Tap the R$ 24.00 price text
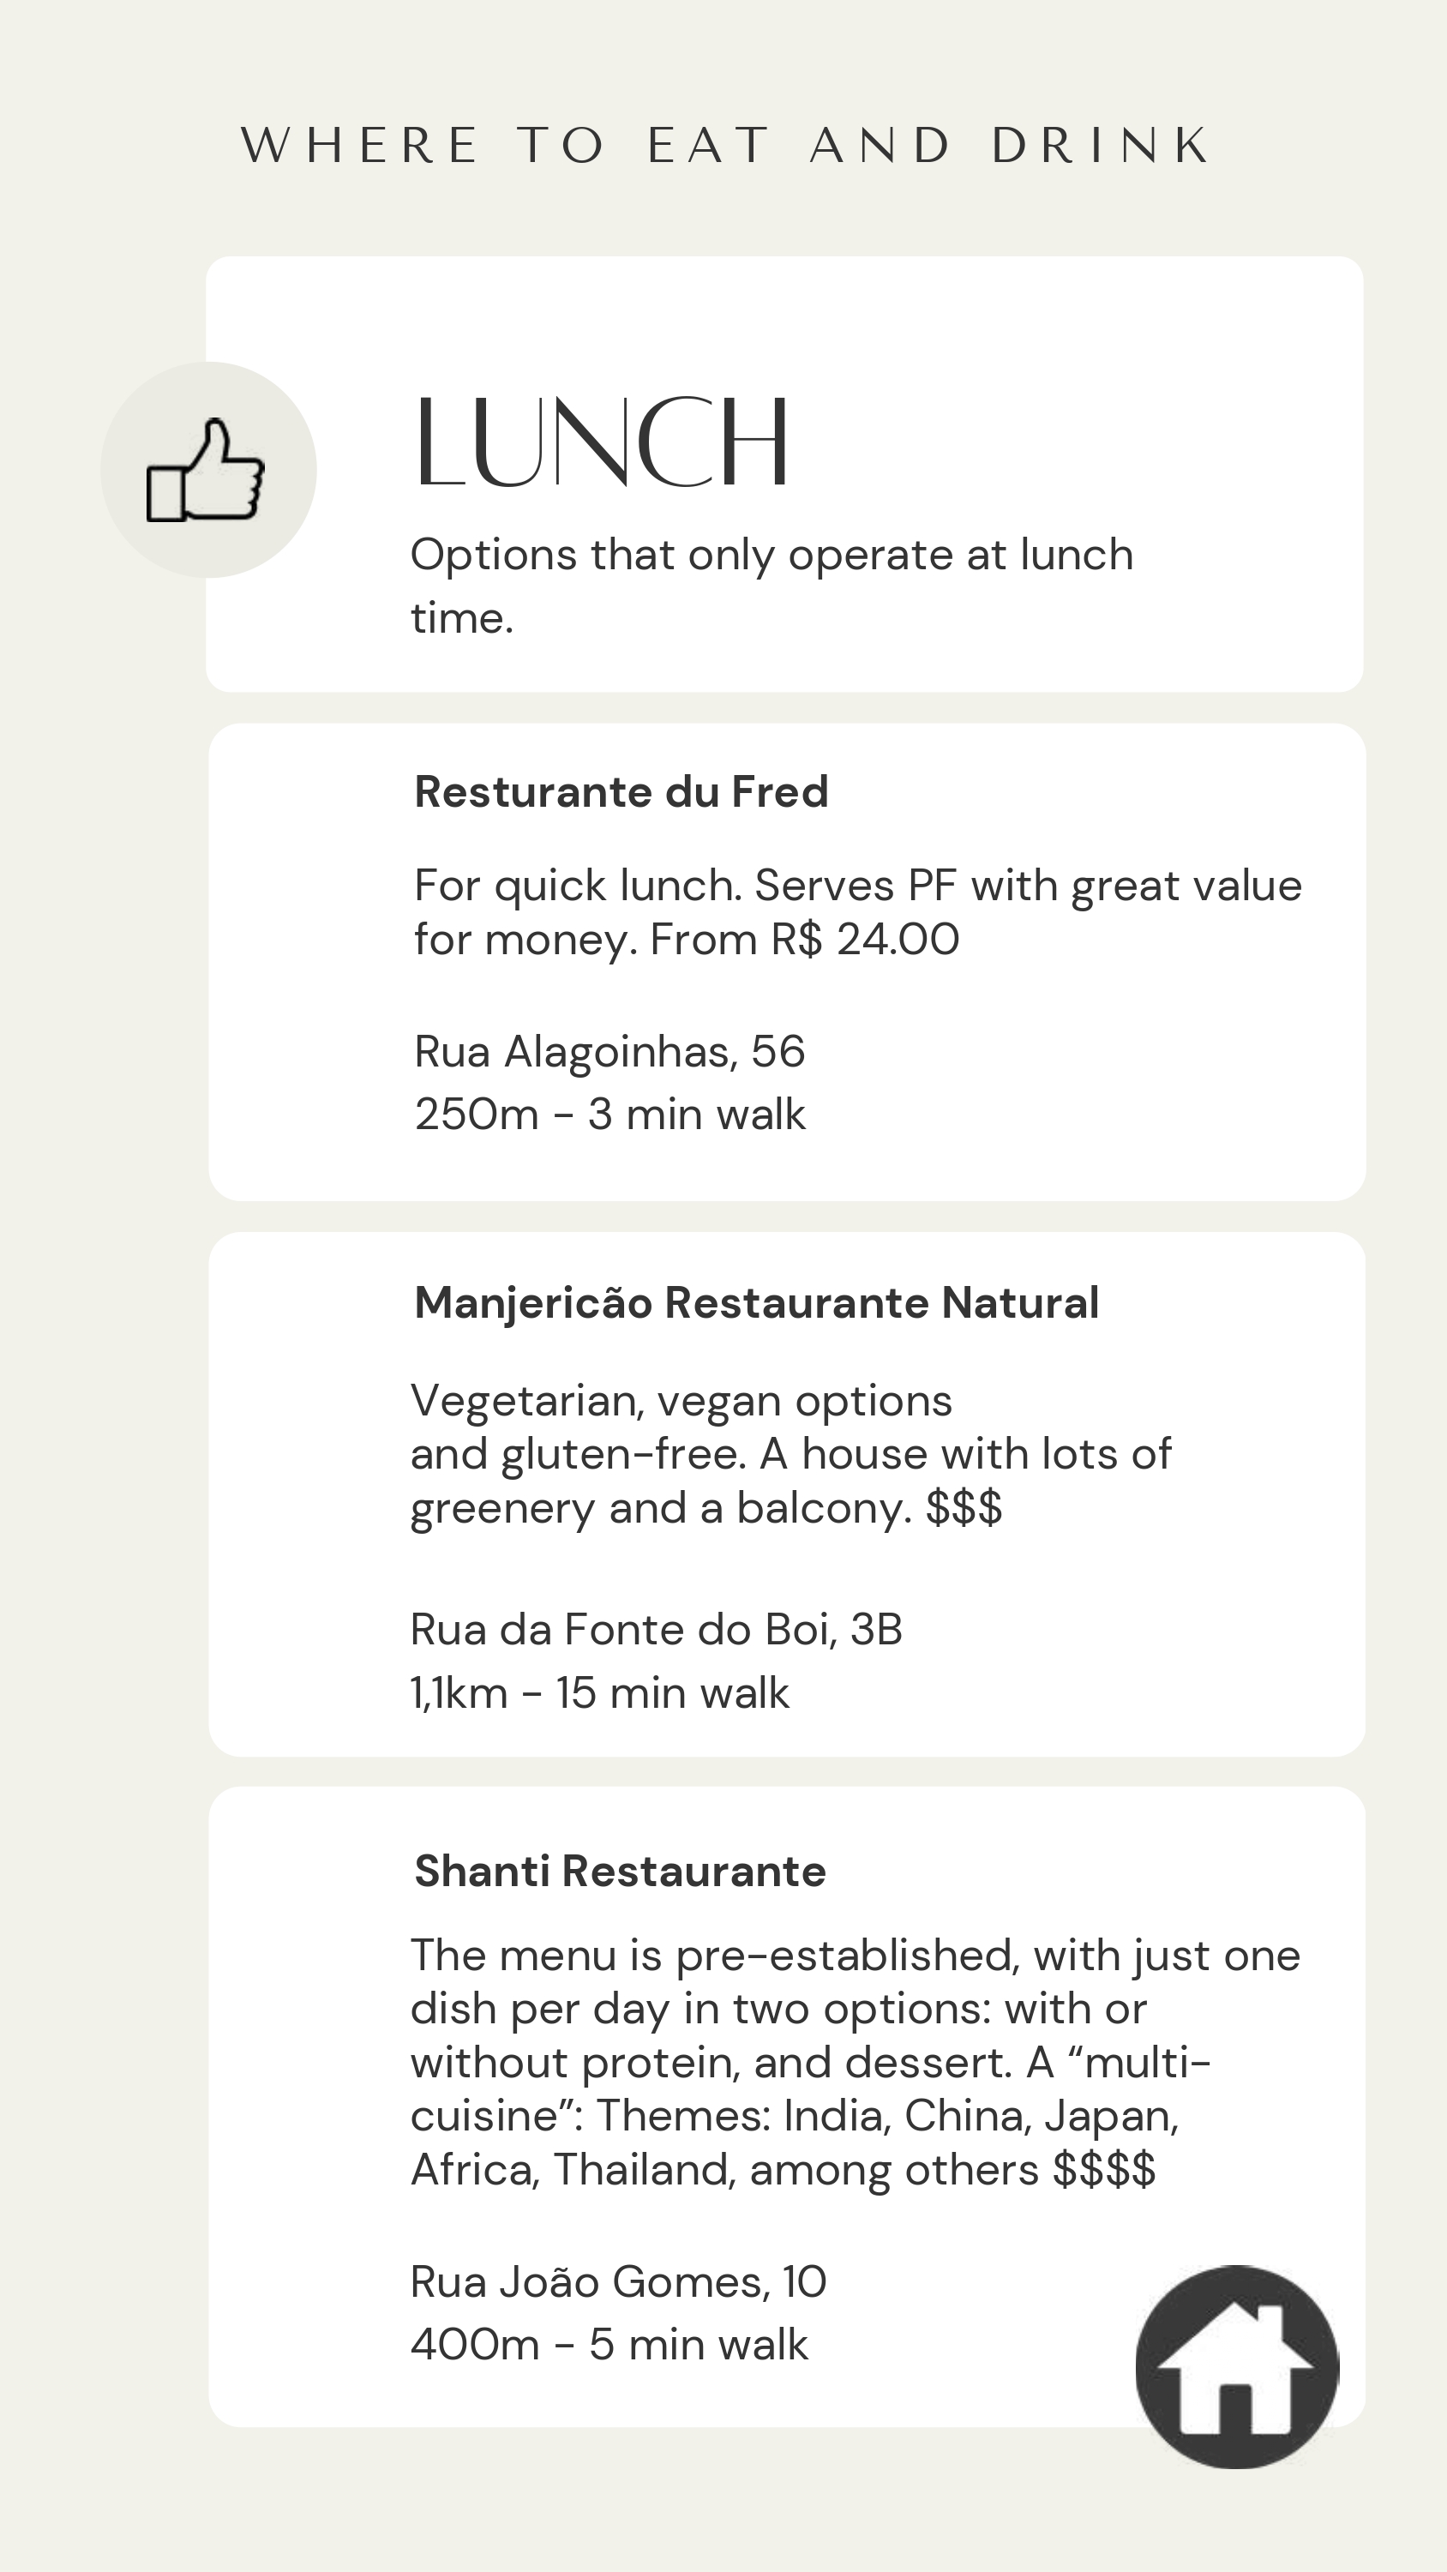The width and height of the screenshot is (1447, 2572). point(865,940)
